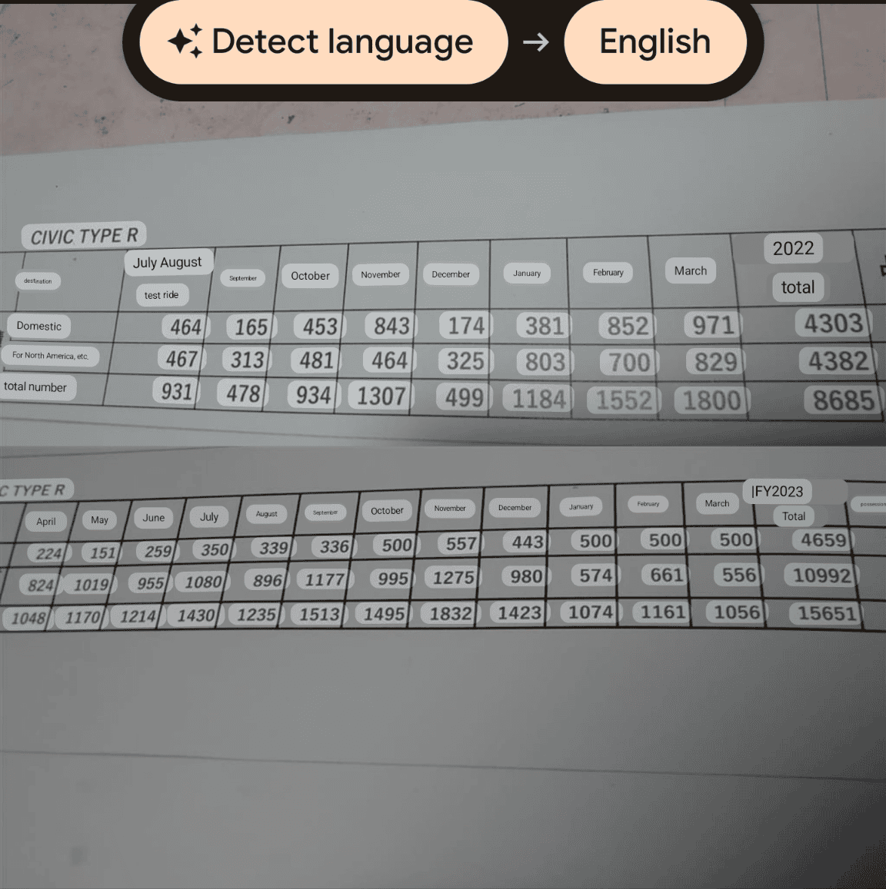Screen dimensions: 886x889
Task: Select the value 1552
Action: 623,400
